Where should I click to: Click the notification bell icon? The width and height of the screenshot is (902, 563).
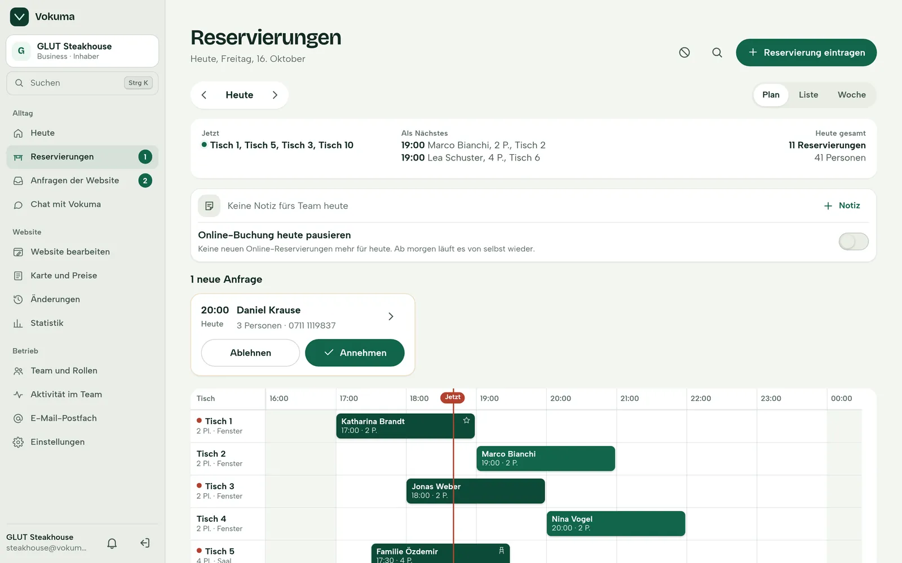click(112, 543)
